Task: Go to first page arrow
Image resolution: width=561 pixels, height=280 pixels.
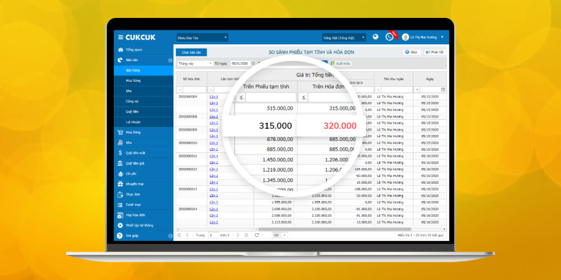Action: pos(180,235)
